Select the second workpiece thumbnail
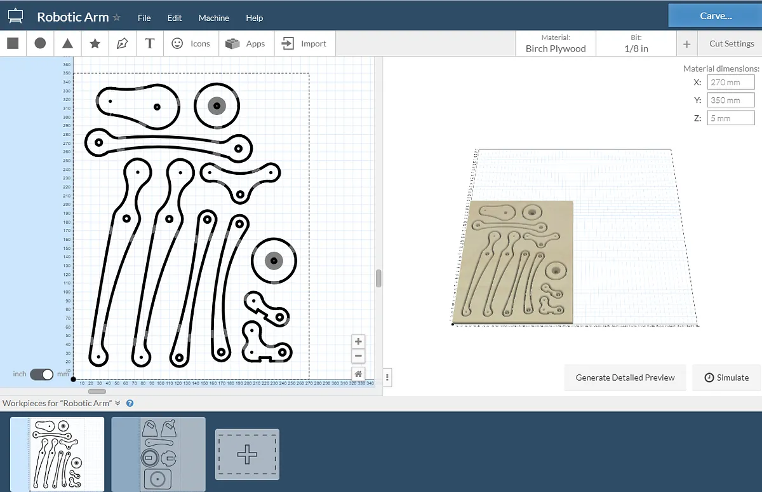This screenshot has width=762, height=492. [158, 453]
